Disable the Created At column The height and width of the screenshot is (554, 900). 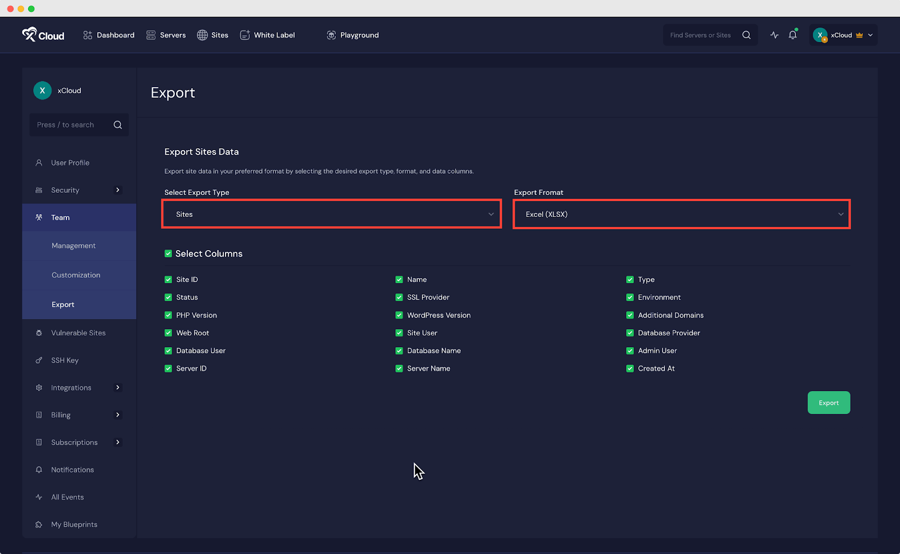[x=629, y=368]
